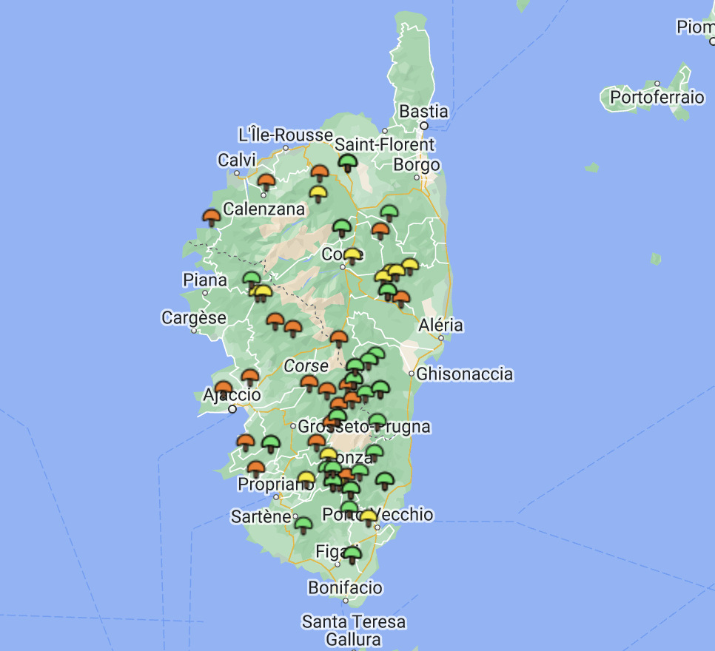This screenshot has width=715, height=651.
Task: Select the green mushroom marker near Piana
Action: click(x=252, y=277)
